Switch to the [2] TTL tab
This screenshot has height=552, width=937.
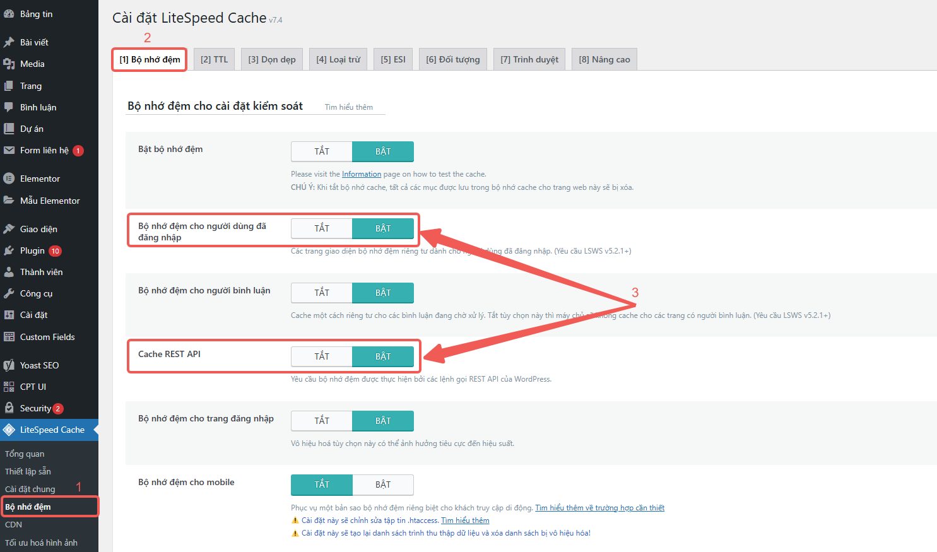[x=214, y=59]
